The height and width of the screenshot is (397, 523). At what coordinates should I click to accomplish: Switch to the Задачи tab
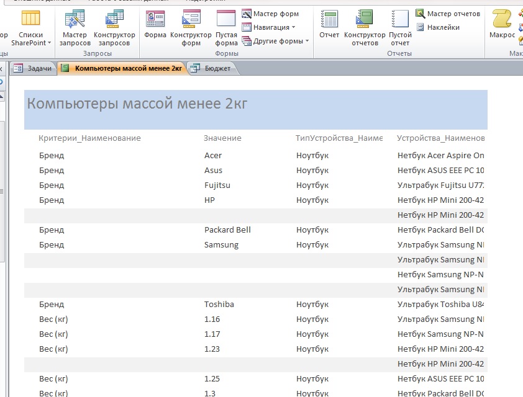point(33,68)
